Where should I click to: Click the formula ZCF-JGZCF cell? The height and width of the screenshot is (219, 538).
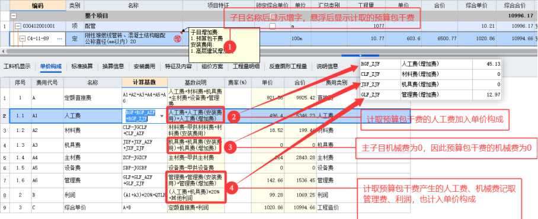[x=145, y=157]
